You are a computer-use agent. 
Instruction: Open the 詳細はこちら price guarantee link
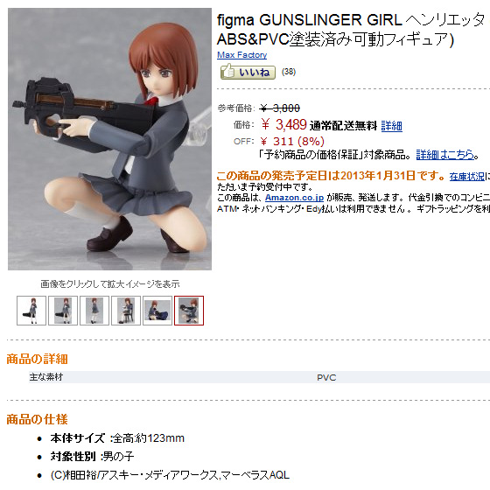tap(444, 155)
